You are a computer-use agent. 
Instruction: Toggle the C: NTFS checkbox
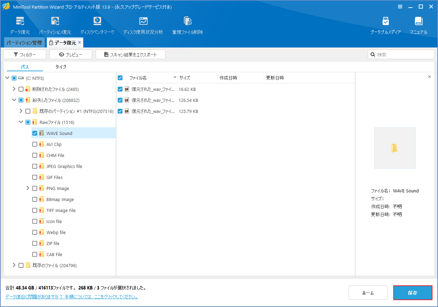(14, 78)
